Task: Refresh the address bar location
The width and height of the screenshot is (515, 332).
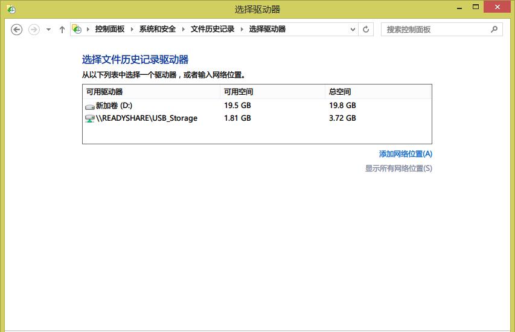Action: tap(366, 29)
